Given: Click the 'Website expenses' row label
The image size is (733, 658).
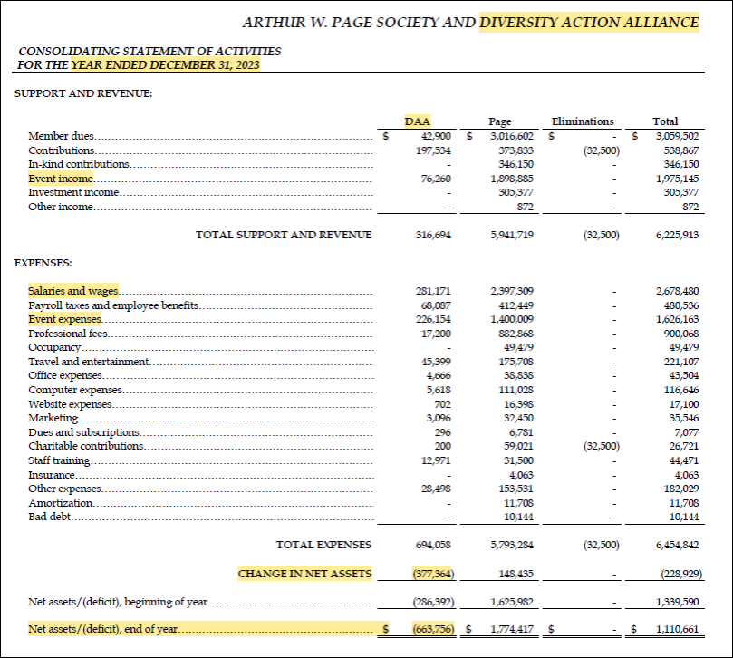Looking at the screenshot, I should [70, 404].
